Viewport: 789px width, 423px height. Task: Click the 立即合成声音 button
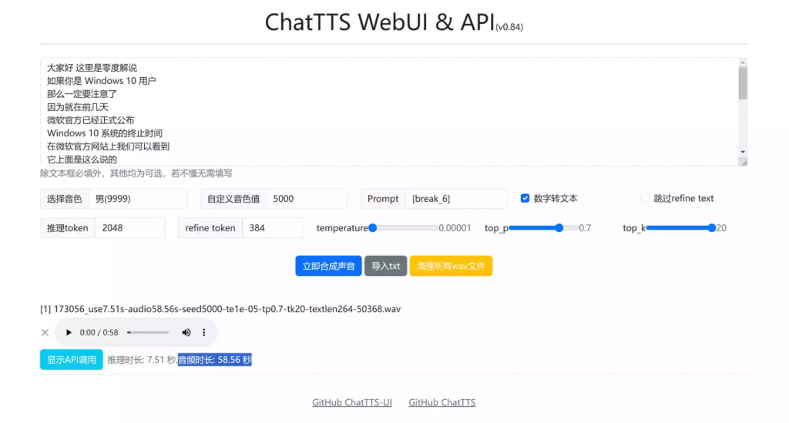[x=328, y=266]
